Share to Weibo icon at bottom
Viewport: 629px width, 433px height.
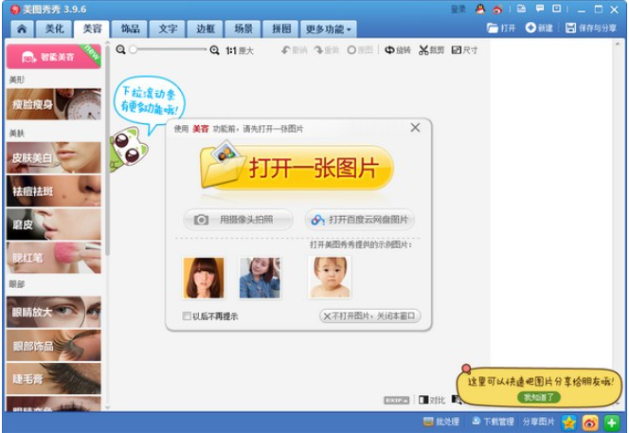[x=590, y=423]
